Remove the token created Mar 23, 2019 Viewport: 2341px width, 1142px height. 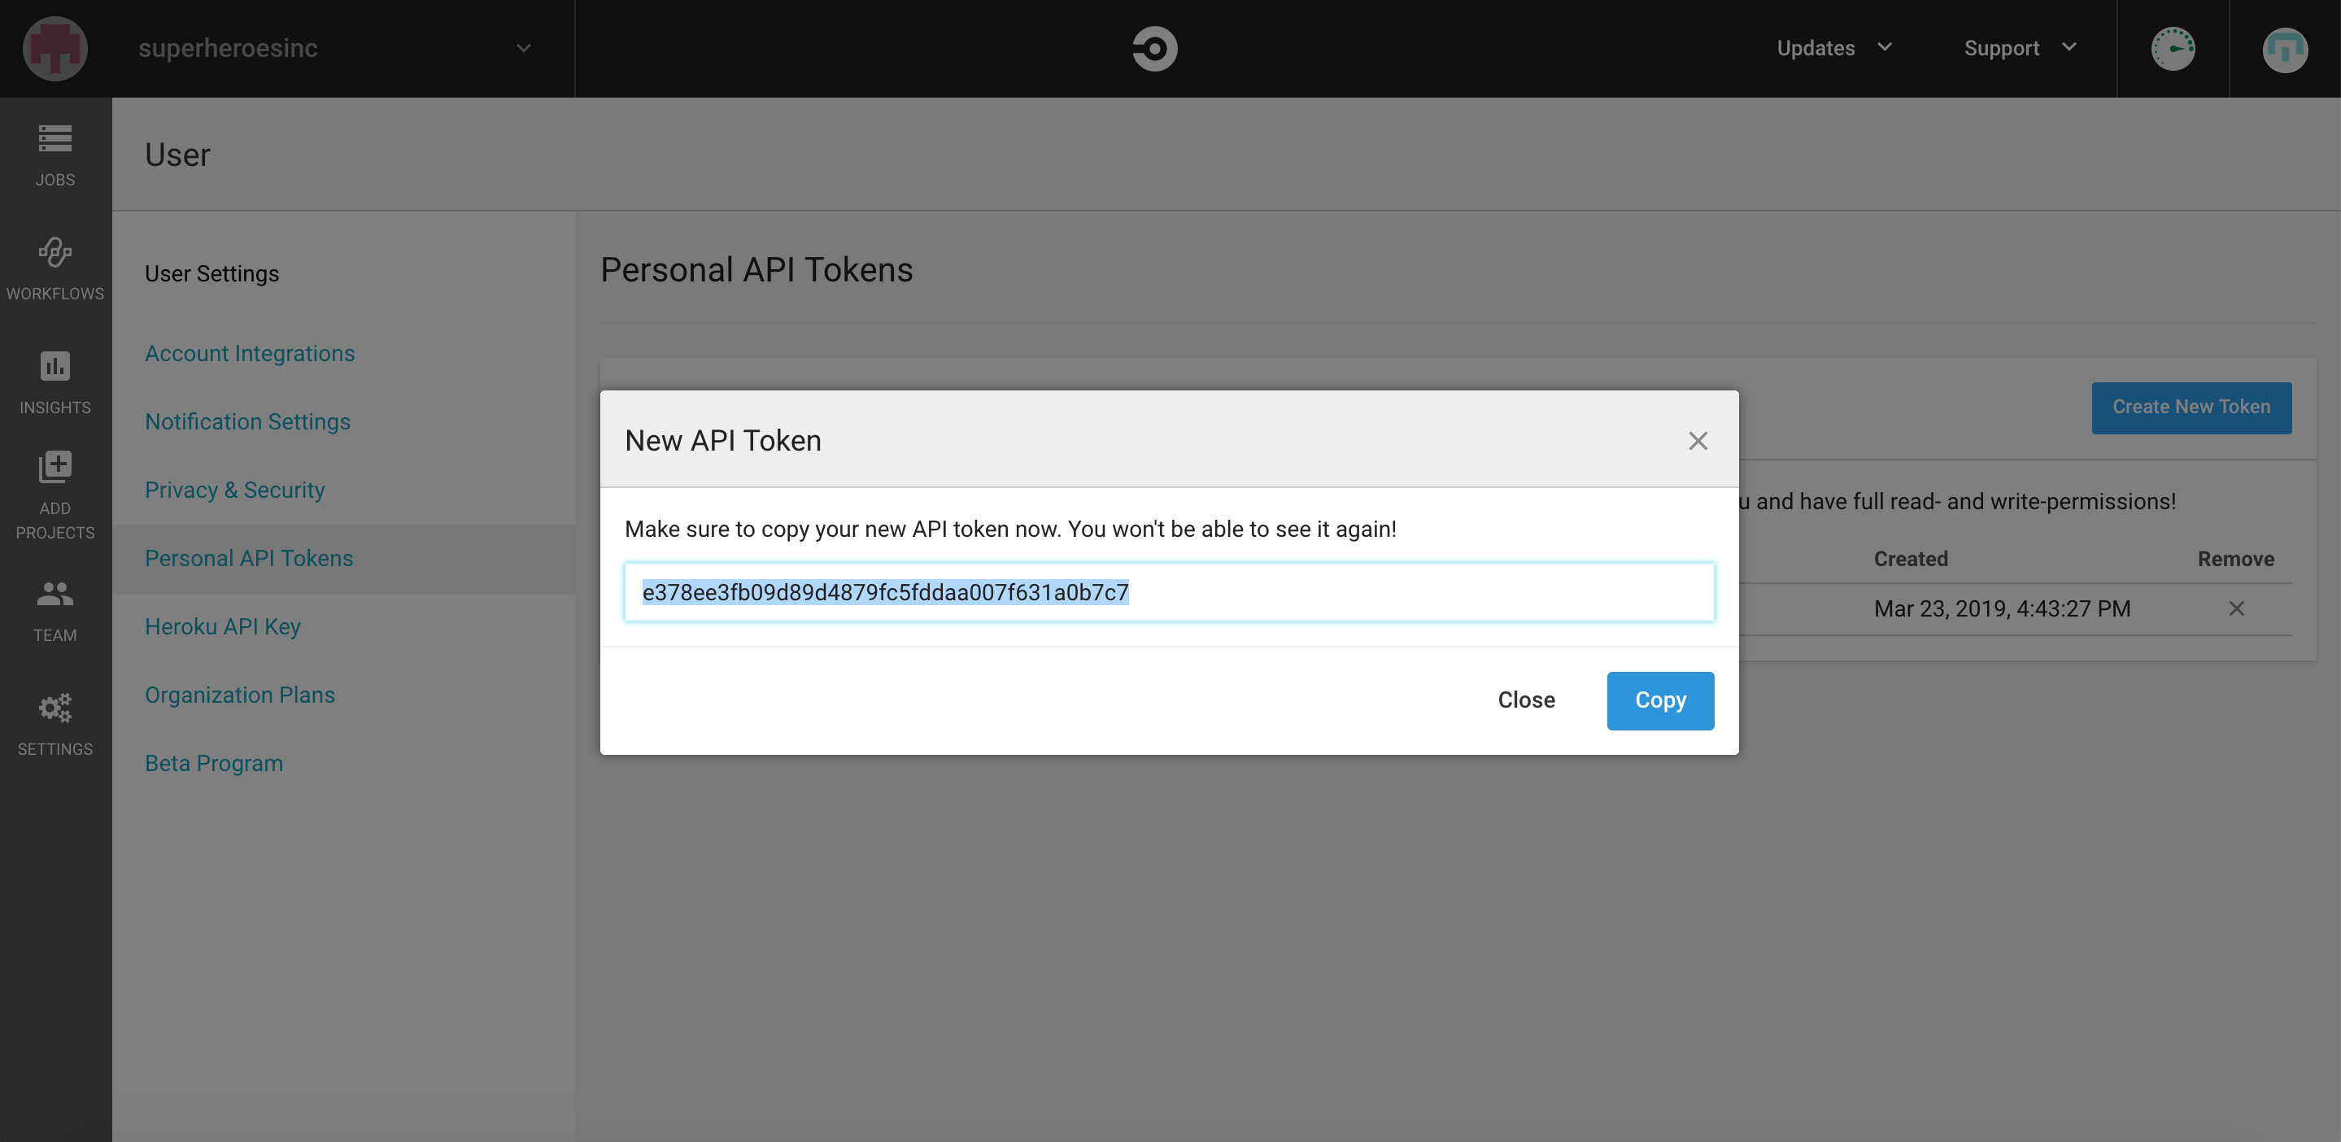pyautogui.click(x=2235, y=608)
